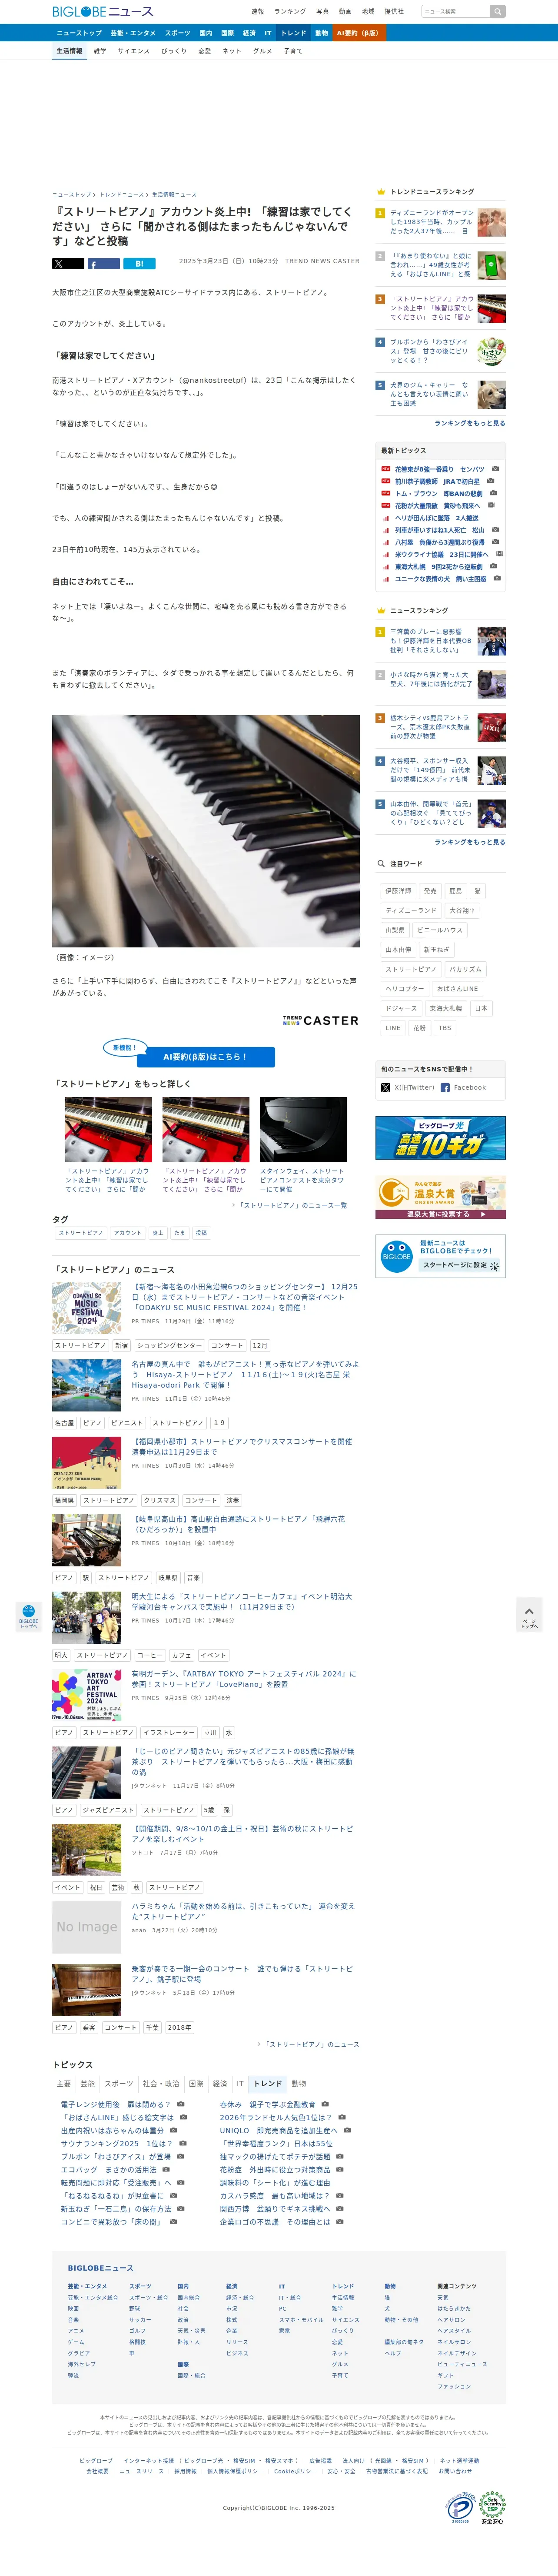Switch topics tab to 主要

(64, 2084)
